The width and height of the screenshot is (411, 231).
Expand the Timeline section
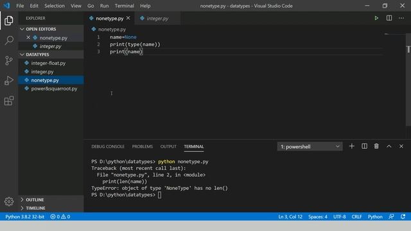[22, 208]
